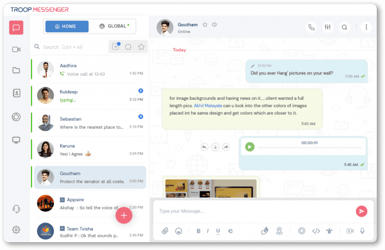Switch to the HOME tab

click(x=67, y=26)
